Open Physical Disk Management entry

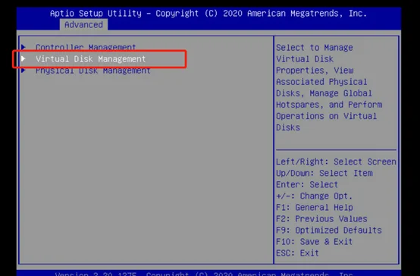point(93,71)
